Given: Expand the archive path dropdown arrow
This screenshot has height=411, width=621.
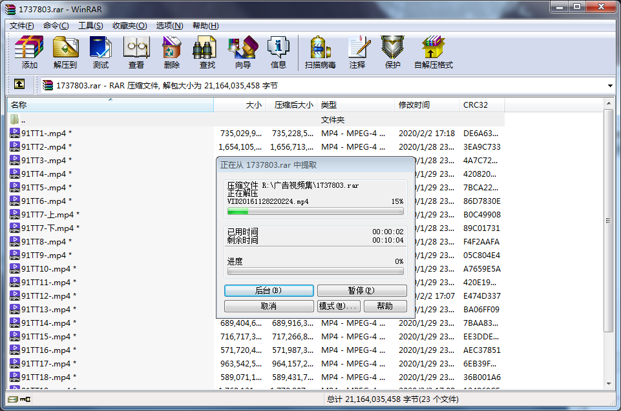Looking at the screenshot, I should click(x=610, y=85).
